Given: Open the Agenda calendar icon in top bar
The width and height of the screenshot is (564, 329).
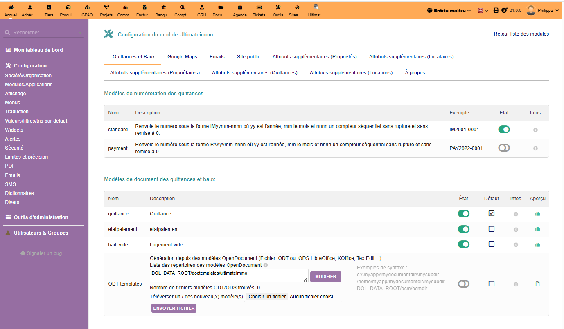Looking at the screenshot, I should pos(240,10).
